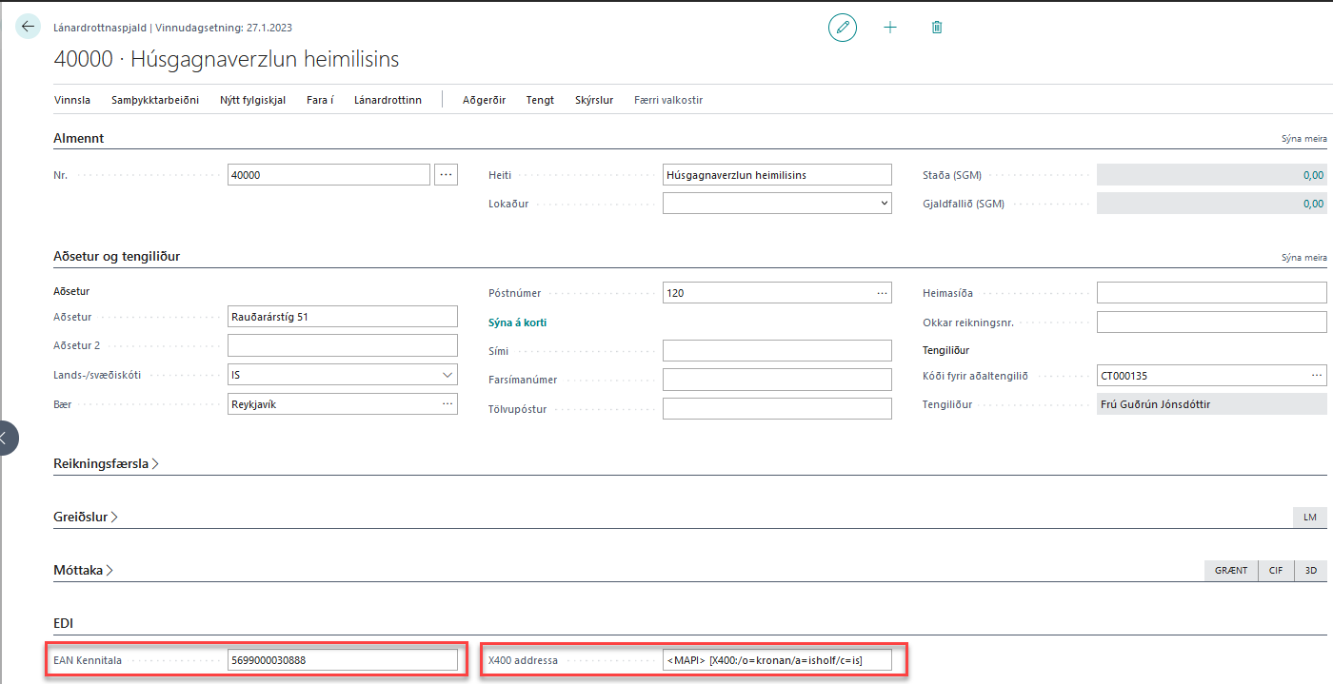Open the Lands-/svæðiskóti dropdown
1333x684 pixels.
(448, 376)
